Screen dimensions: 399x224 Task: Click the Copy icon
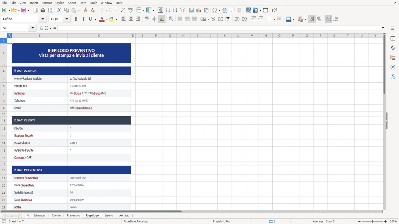coord(66,10)
